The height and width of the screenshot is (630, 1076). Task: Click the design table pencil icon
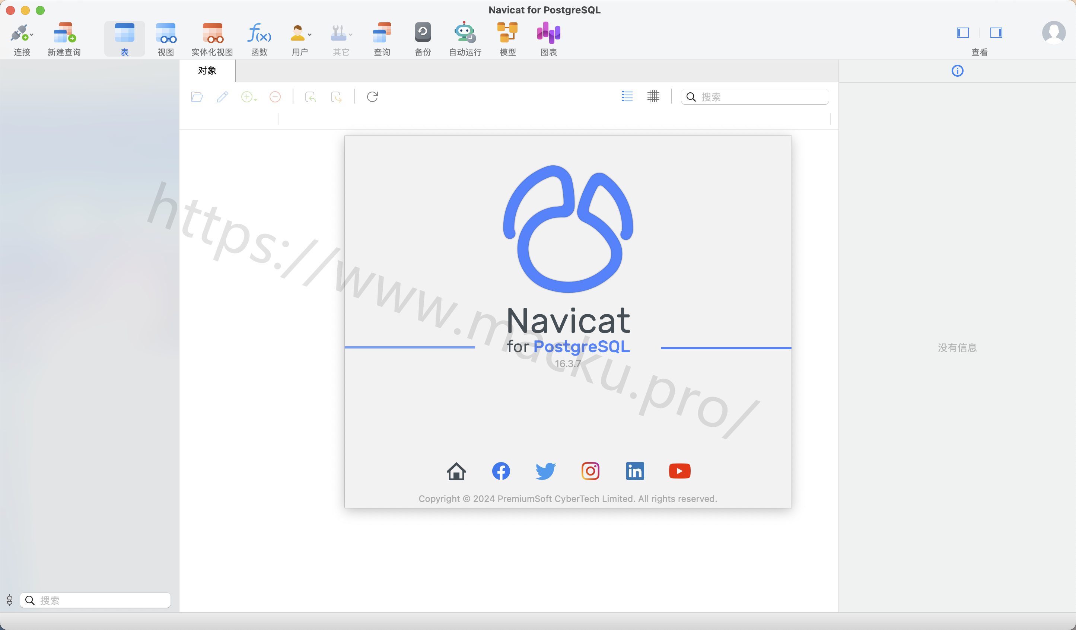point(222,97)
